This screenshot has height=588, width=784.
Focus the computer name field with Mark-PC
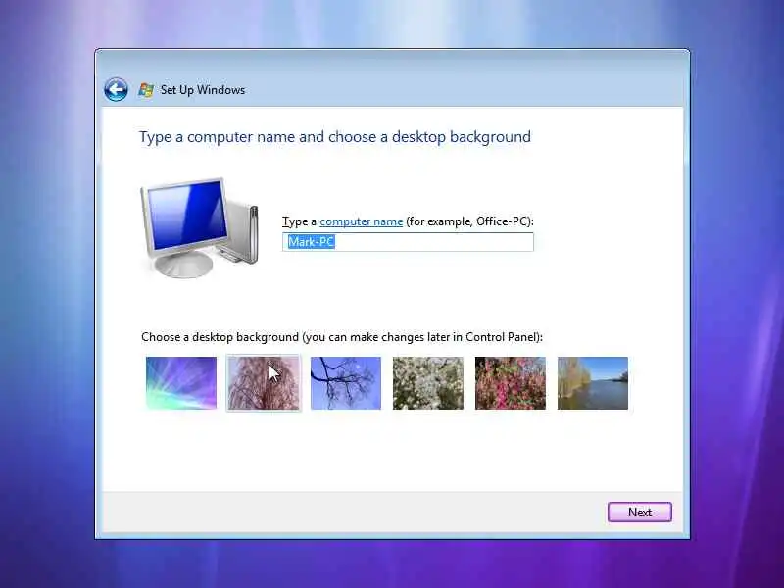click(x=408, y=242)
